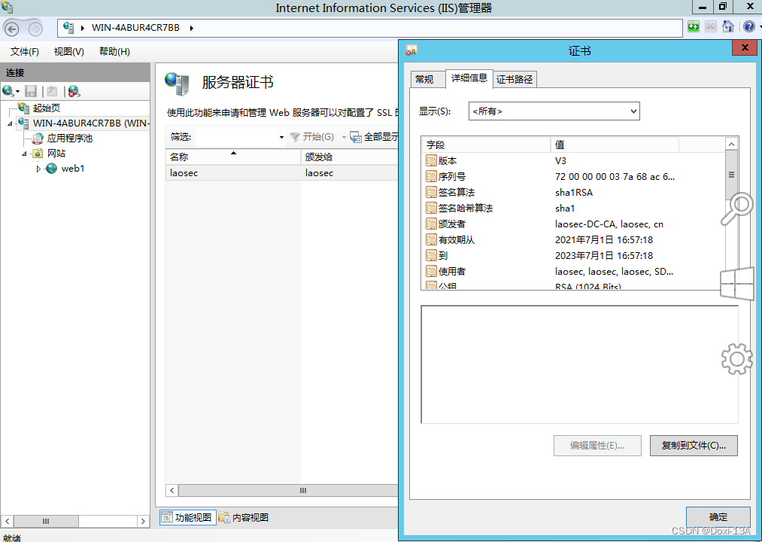This screenshot has width=762, height=542.
Task: Sort by the 名称 column header
Action: (x=232, y=157)
